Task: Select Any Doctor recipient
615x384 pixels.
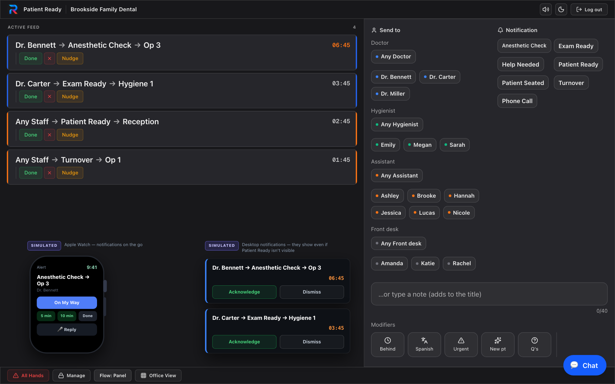Action: pyautogui.click(x=393, y=57)
